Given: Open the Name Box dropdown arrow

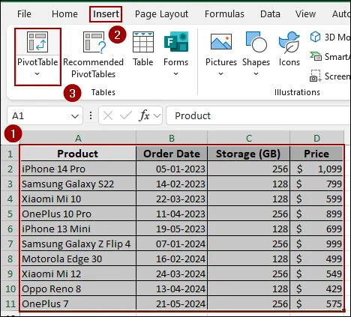Looking at the screenshot, I should click(75, 116).
